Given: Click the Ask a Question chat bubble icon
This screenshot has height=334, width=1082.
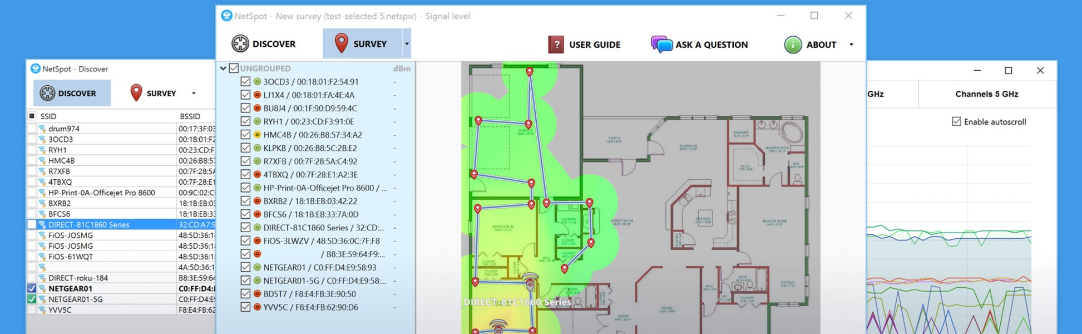Looking at the screenshot, I should point(661,45).
